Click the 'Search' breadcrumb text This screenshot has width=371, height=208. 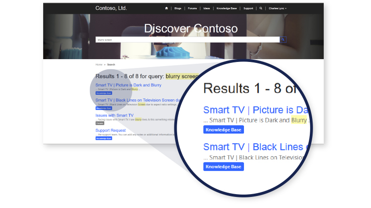tap(111, 65)
